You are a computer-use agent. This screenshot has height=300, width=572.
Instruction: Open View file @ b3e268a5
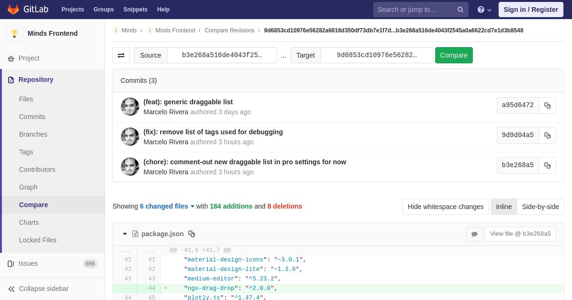[521, 234]
